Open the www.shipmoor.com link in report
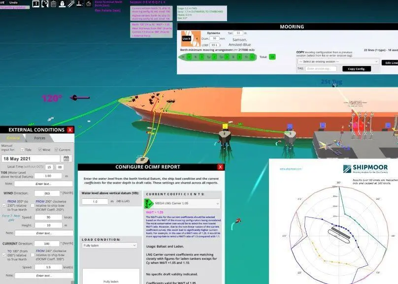 coord(291,169)
